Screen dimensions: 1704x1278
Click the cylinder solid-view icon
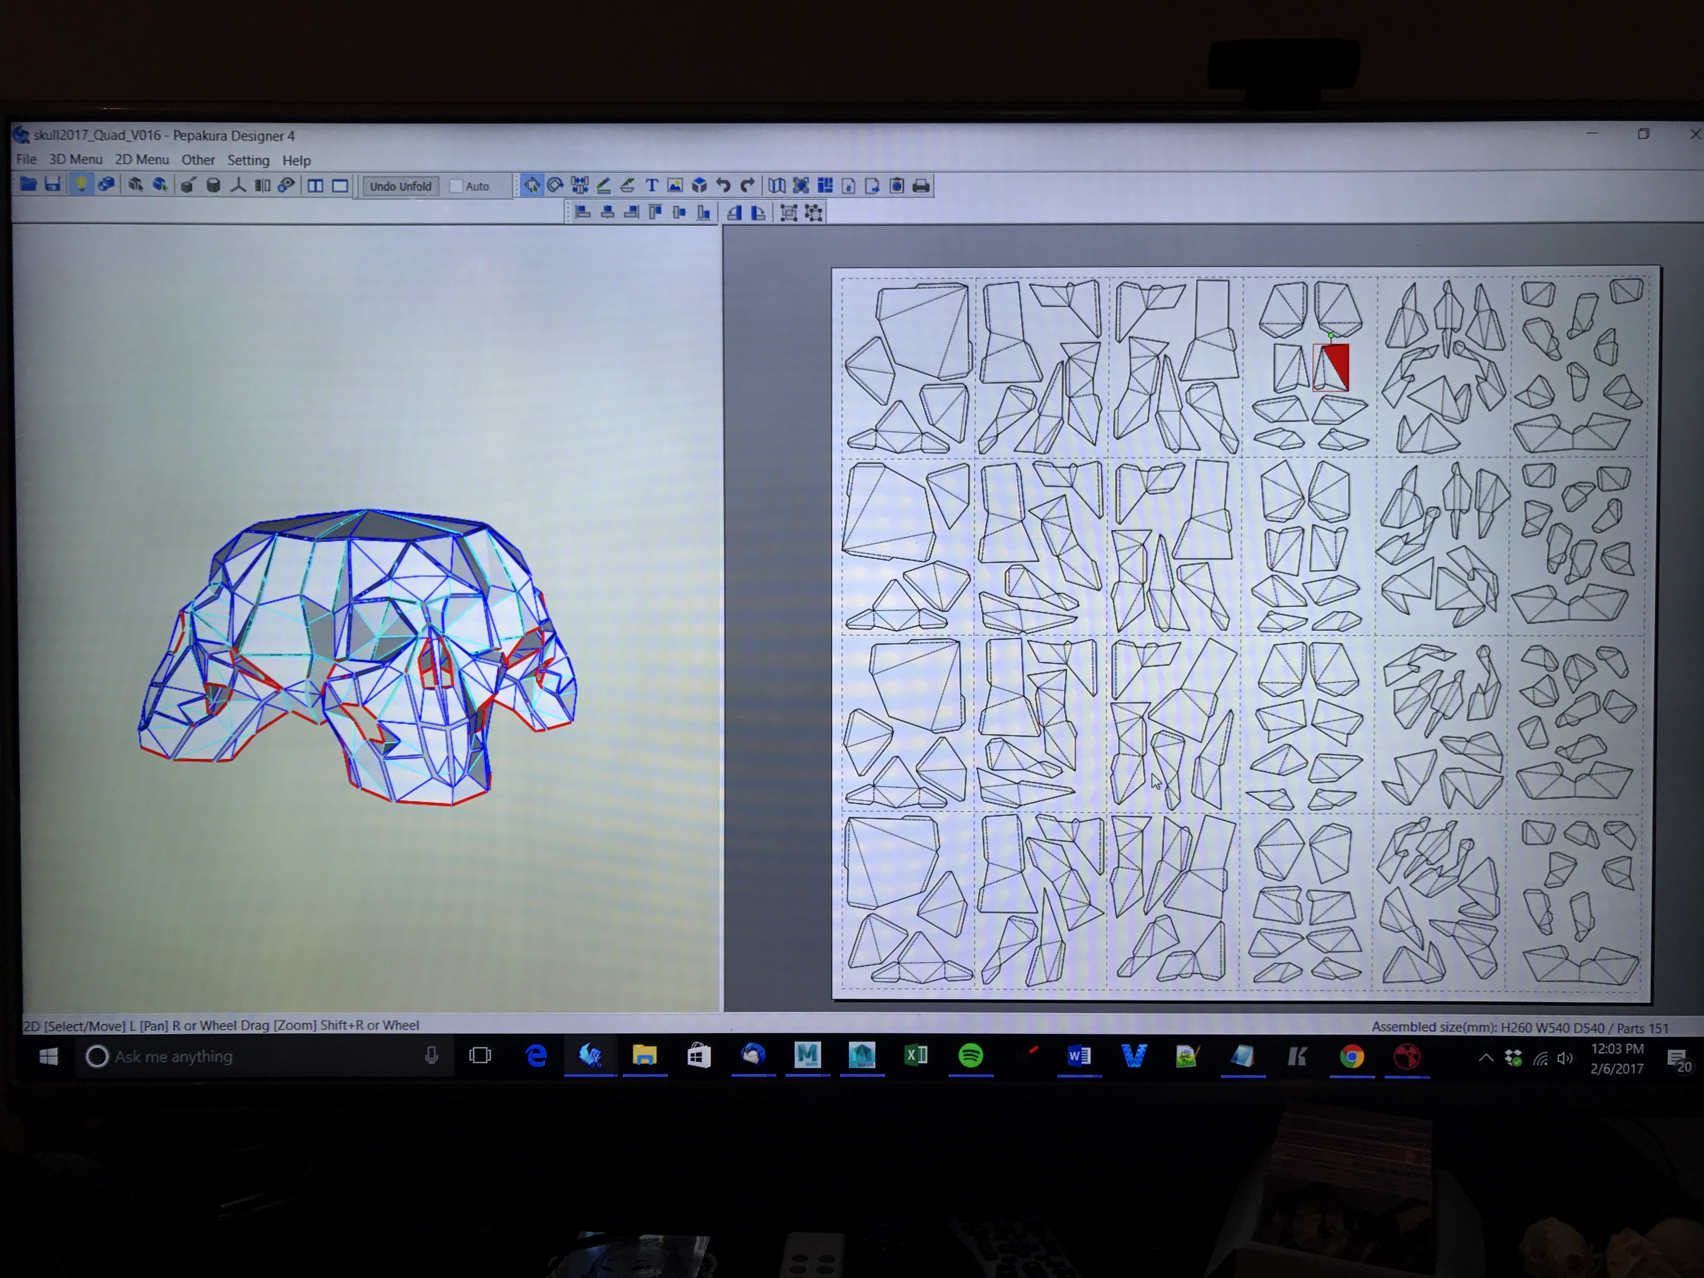213,186
